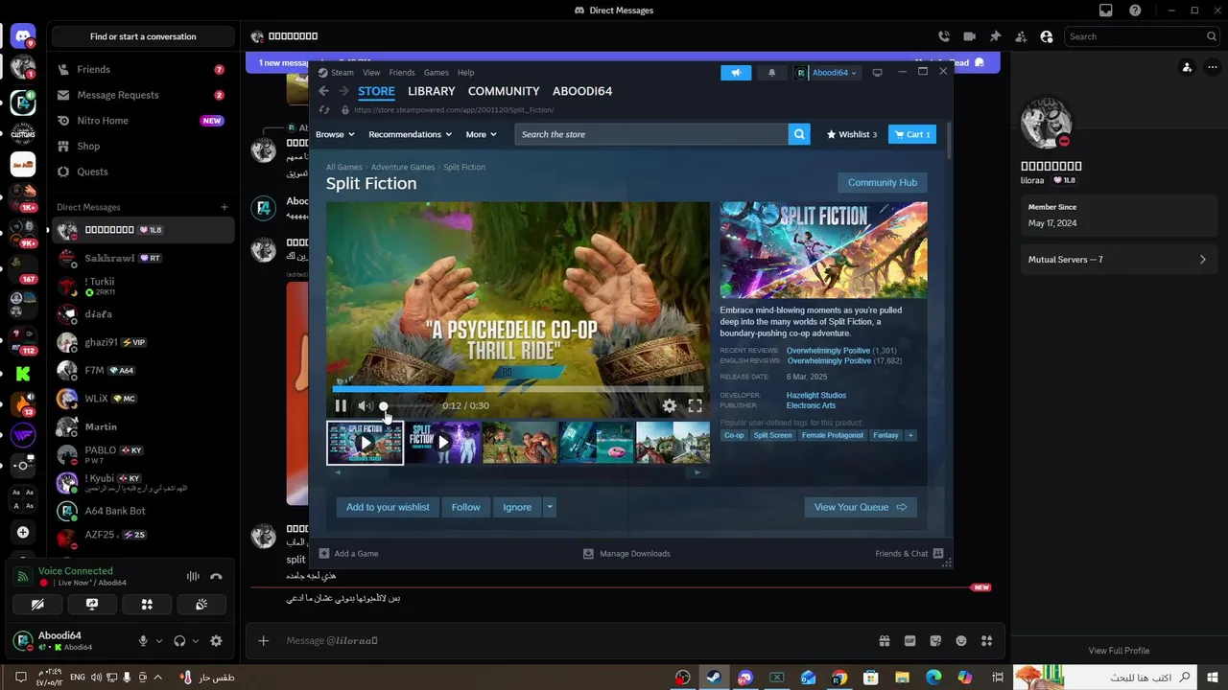The height and width of the screenshot is (690, 1228).
Task: Go back in Steam navigation
Action: point(323,91)
